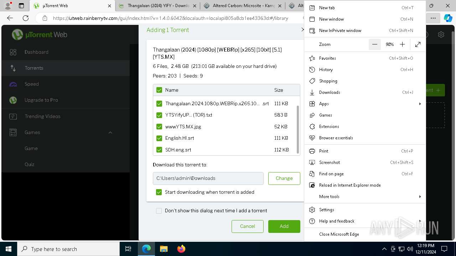
Task: Click the Games sidebar icon
Action: pos(13,132)
